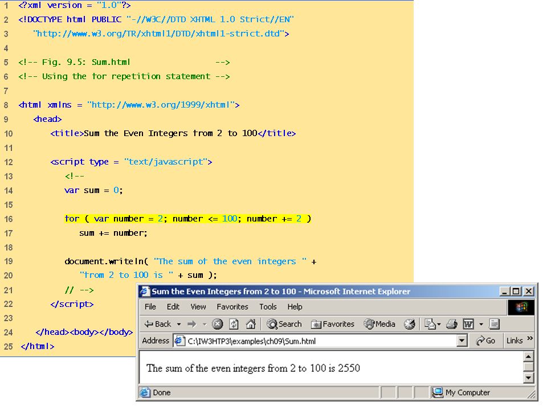Open the Favorites menu in the menu bar
Image resolution: width=547 pixels, height=410 pixels.
[232, 307]
